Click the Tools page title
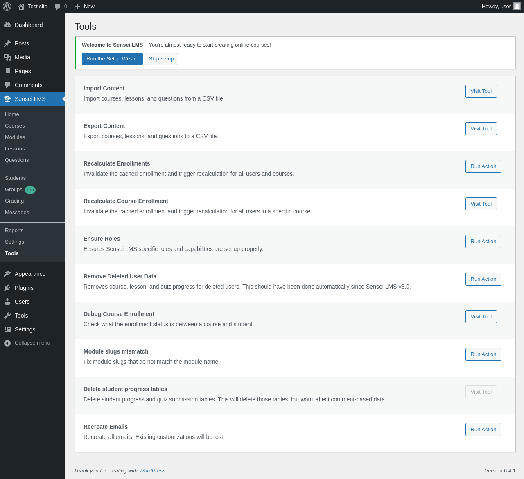524x479 pixels. (x=86, y=27)
